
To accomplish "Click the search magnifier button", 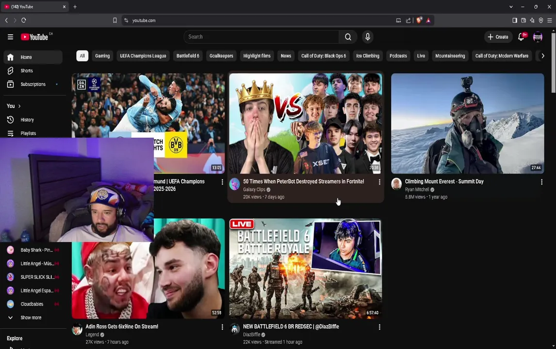I will pyautogui.click(x=348, y=37).
